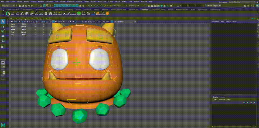Select the arrow Select tool in Tool Box
Viewport: 259px width, 128px height.
[x=3, y=21]
